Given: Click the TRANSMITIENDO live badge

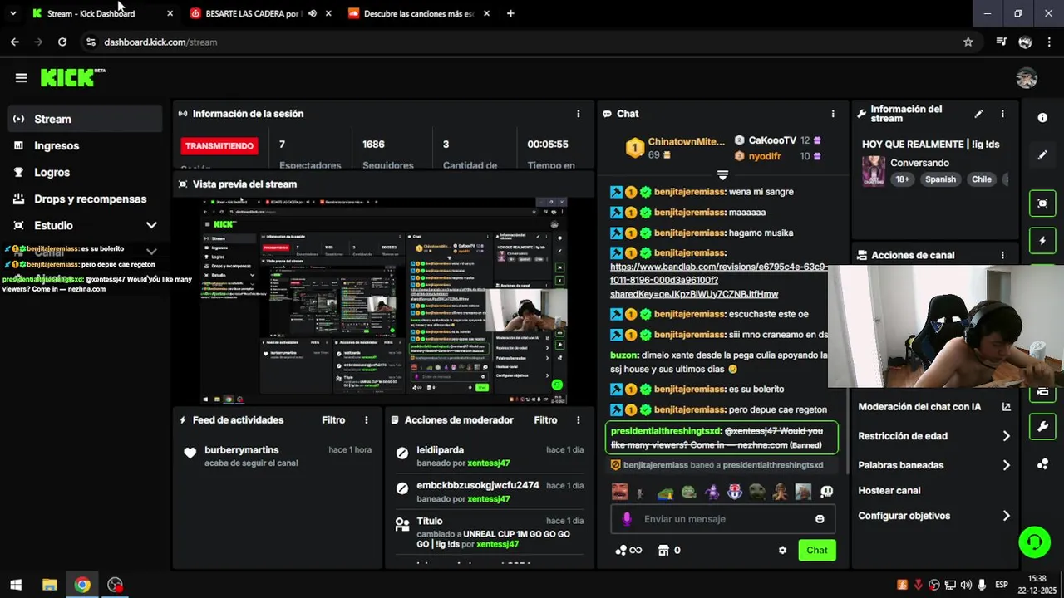Looking at the screenshot, I should [219, 146].
